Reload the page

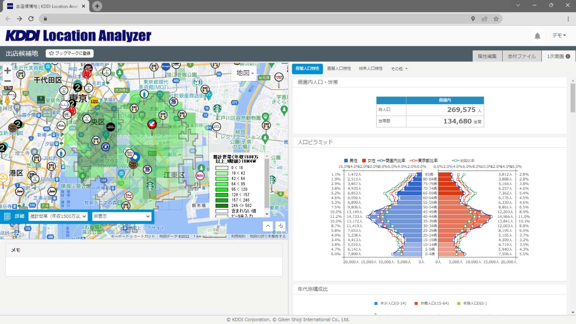click(31, 19)
